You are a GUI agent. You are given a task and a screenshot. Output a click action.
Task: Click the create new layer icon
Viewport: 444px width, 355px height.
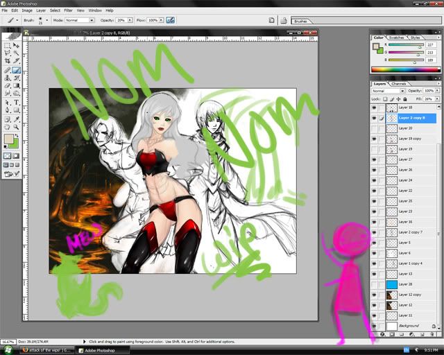422,334
